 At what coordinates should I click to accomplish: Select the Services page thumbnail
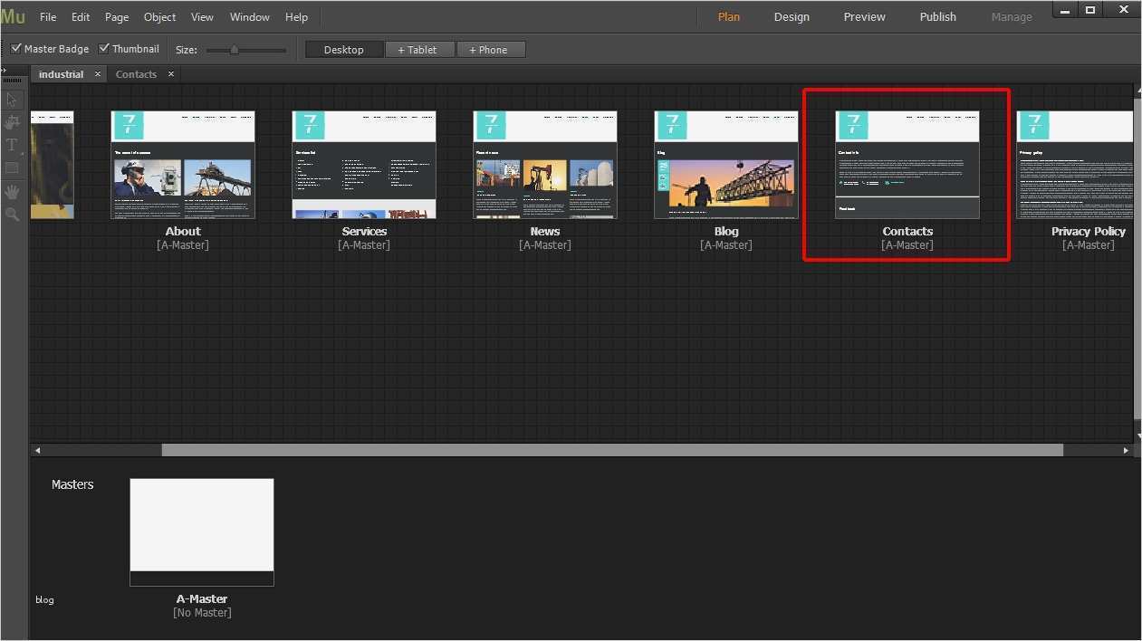(x=364, y=165)
